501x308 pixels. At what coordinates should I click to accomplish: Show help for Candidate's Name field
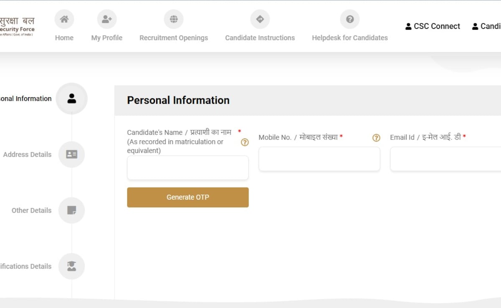[x=245, y=142]
